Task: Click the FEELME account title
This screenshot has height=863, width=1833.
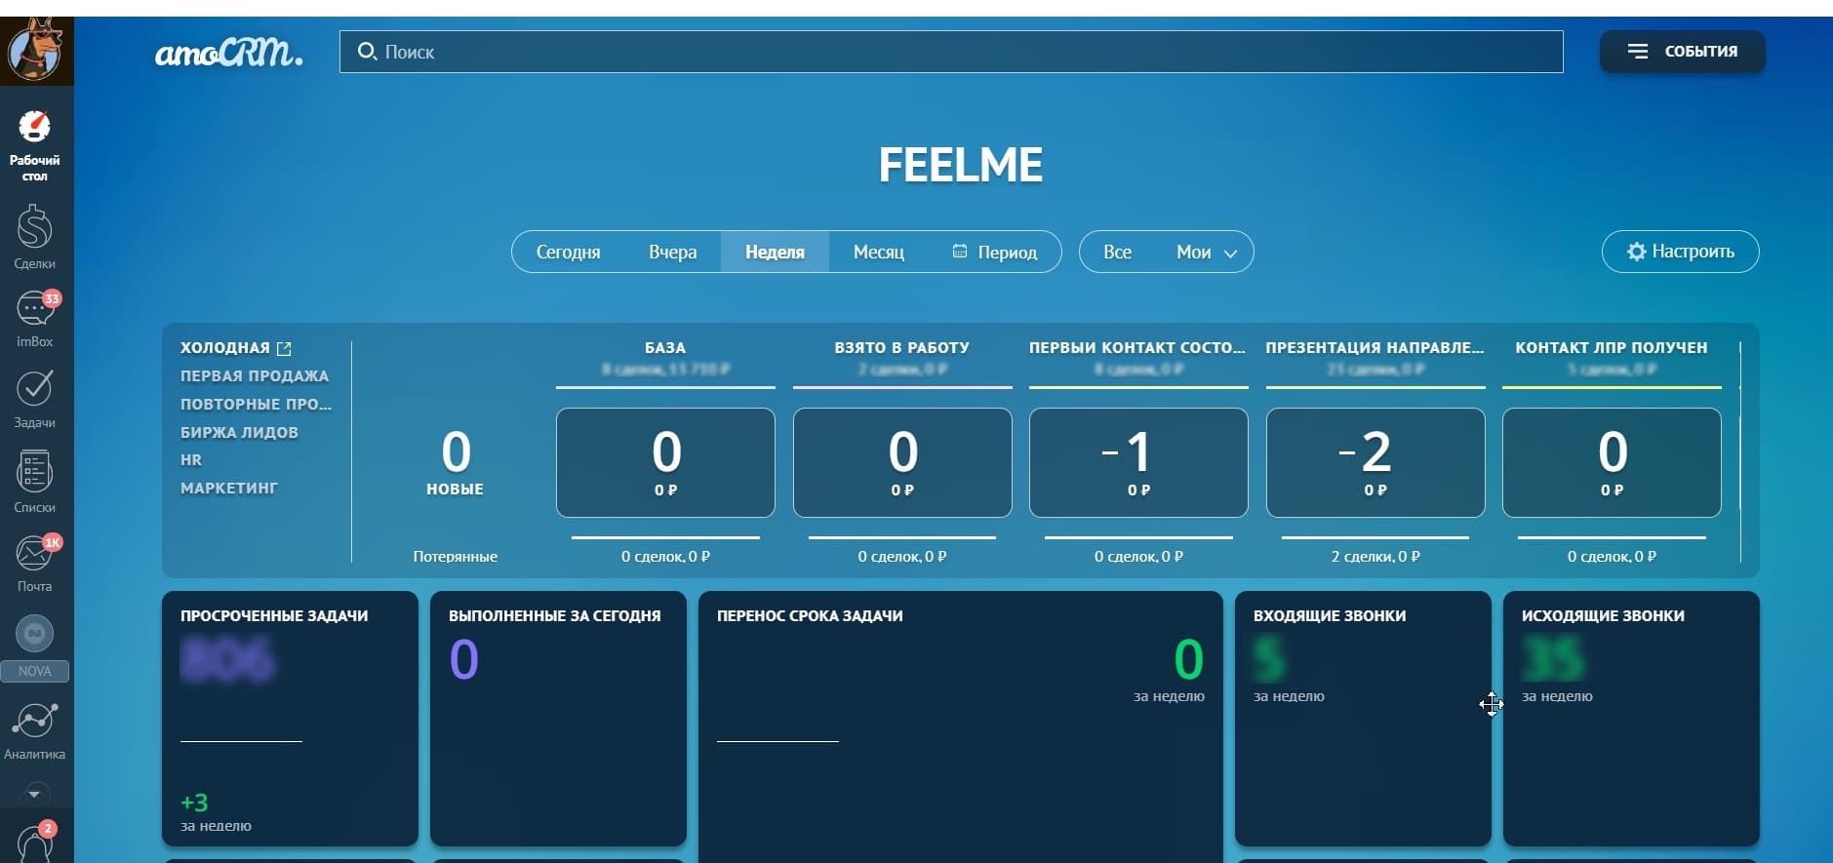Action: pos(961,165)
